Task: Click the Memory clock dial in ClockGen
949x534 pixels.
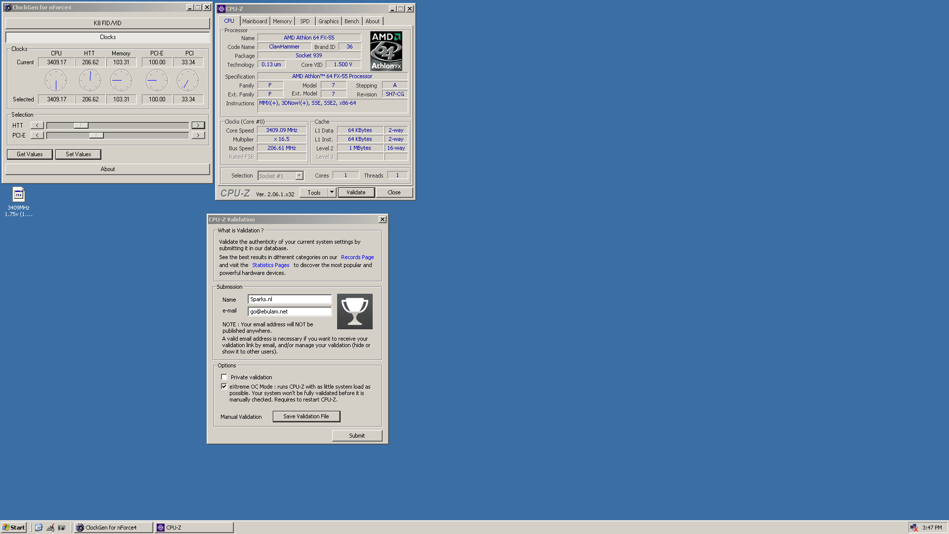Action: (121, 81)
